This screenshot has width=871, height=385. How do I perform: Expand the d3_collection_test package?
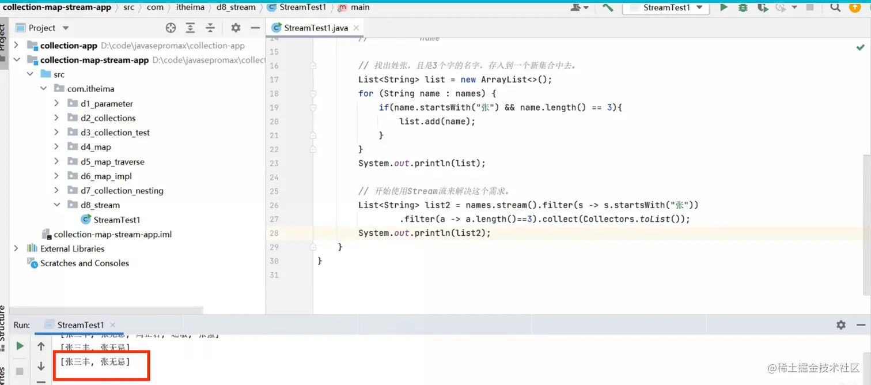[x=56, y=132]
